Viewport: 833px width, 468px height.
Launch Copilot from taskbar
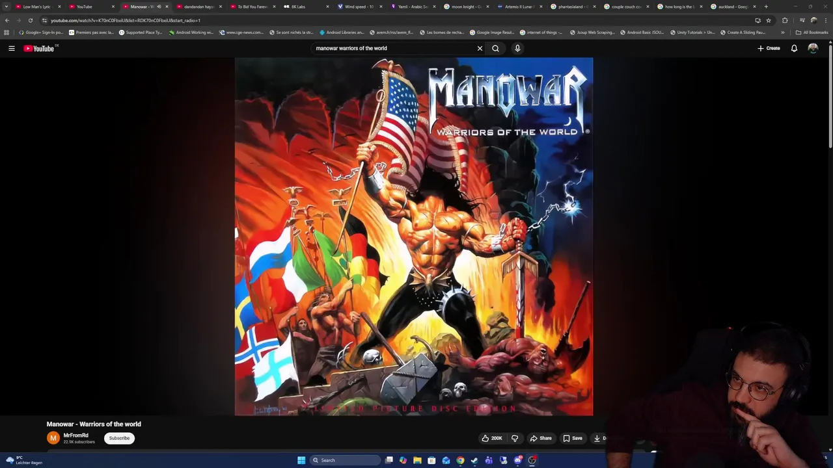pos(403,460)
